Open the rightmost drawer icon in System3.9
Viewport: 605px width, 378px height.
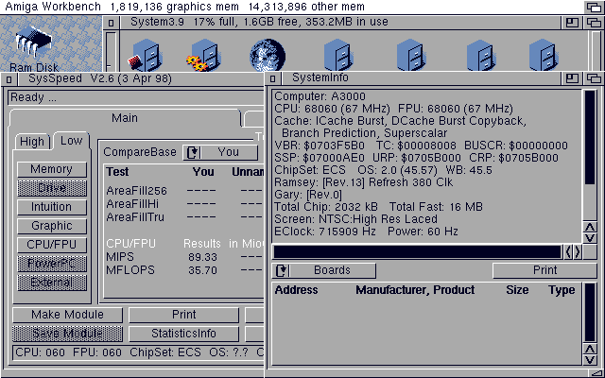542,55
